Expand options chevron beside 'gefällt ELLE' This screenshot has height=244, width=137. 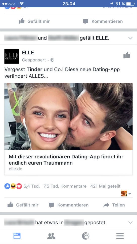(x=130, y=38)
